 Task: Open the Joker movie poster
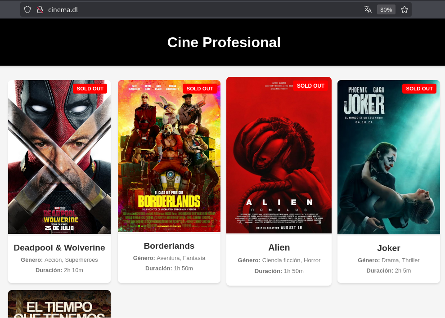(x=388, y=157)
